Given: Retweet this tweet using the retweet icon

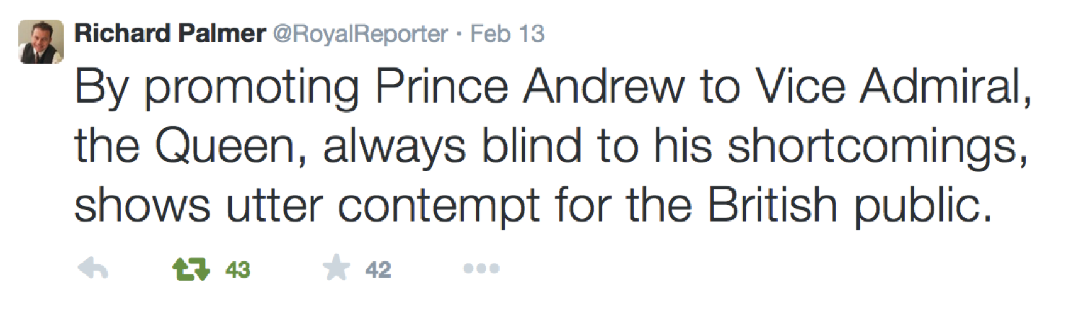Looking at the screenshot, I should [x=191, y=269].
